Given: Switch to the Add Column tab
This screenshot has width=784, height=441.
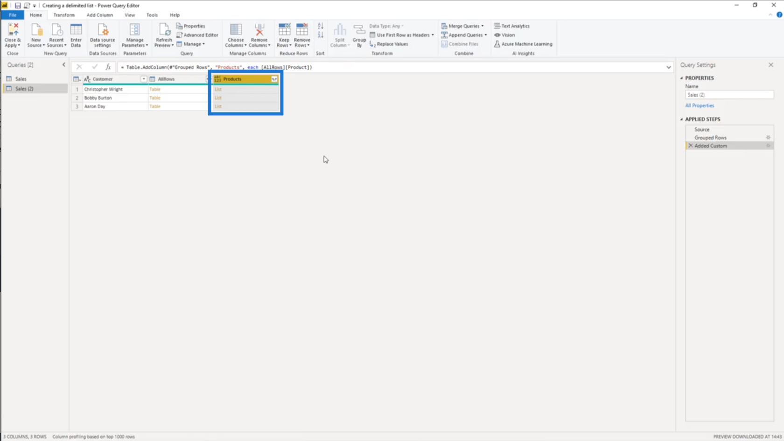Looking at the screenshot, I should tap(100, 15).
